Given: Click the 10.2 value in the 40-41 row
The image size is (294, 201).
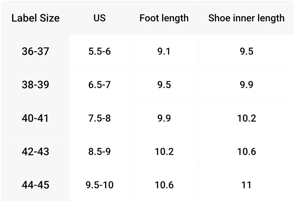Looking at the screenshot, I should point(246,118).
